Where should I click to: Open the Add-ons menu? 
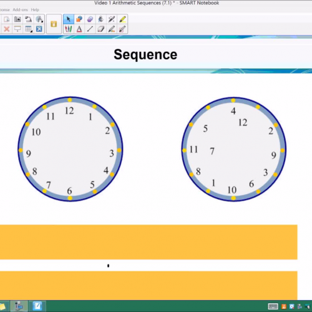[x=20, y=9]
